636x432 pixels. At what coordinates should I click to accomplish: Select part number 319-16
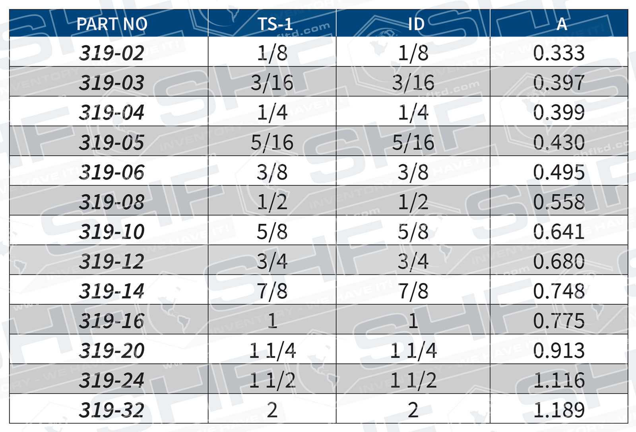tap(112, 321)
